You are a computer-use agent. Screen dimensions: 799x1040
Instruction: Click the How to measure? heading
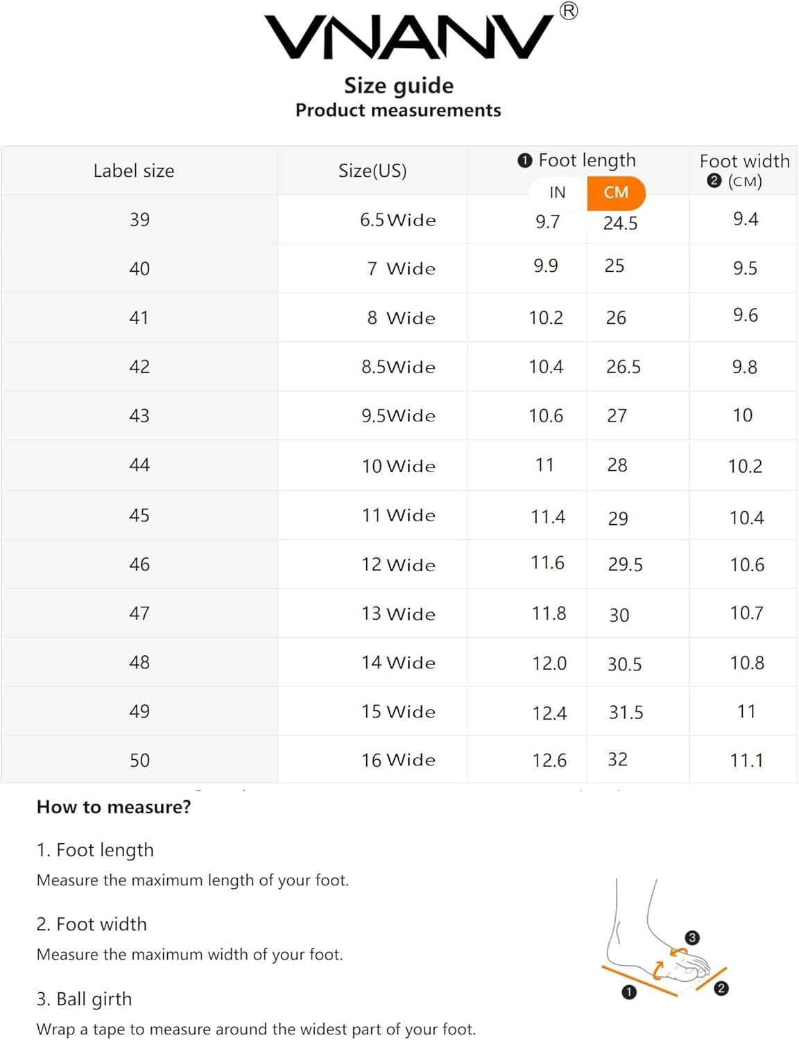[x=114, y=807]
